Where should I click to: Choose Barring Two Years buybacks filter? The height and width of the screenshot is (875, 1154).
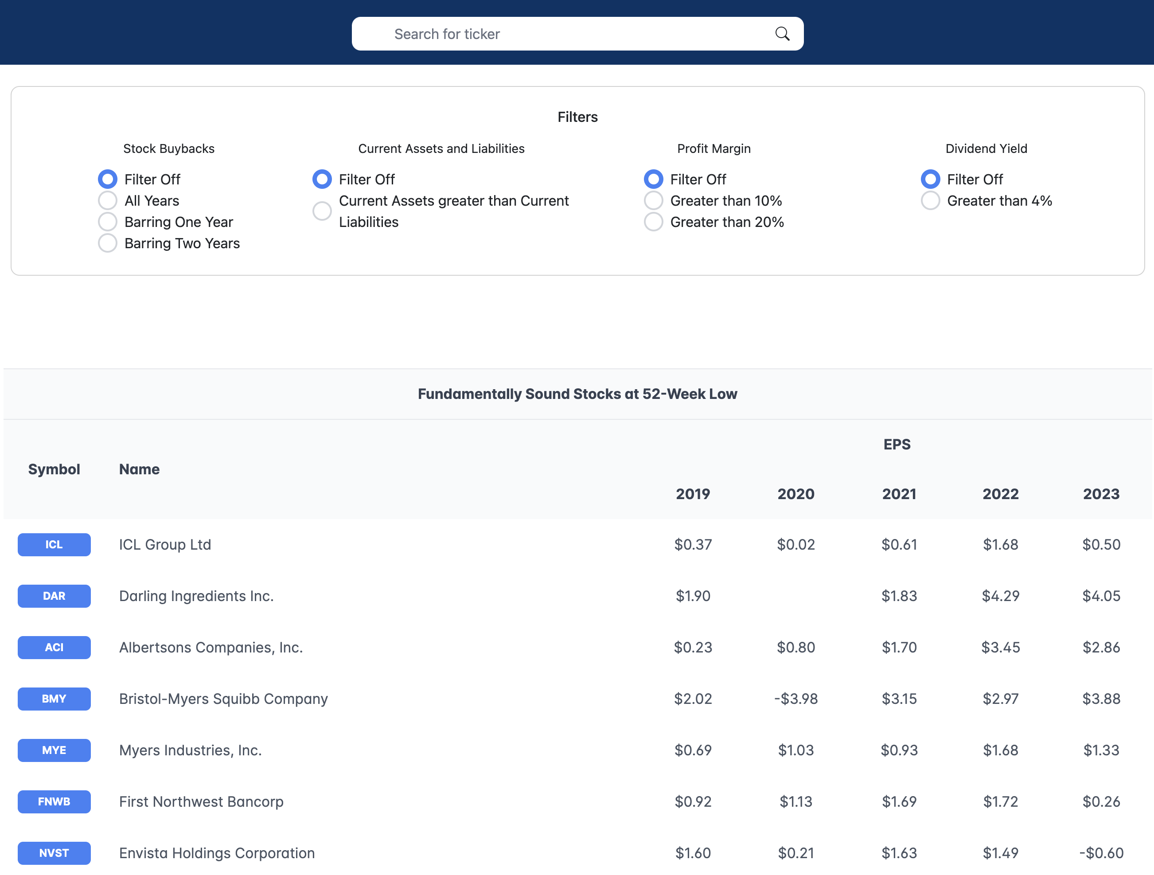[108, 243]
